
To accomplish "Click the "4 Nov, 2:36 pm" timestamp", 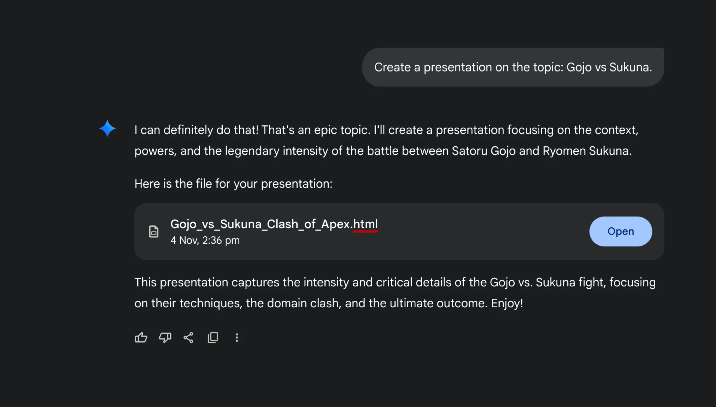I will tap(205, 240).
